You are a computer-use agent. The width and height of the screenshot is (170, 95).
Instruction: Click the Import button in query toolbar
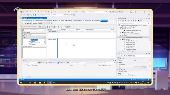pyautogui.click(x=34, y=26)
